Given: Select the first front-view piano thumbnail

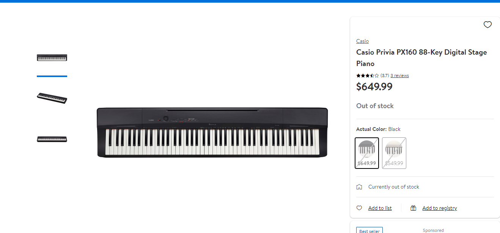Looking at the screenshot, I should (x=52, y=58).
